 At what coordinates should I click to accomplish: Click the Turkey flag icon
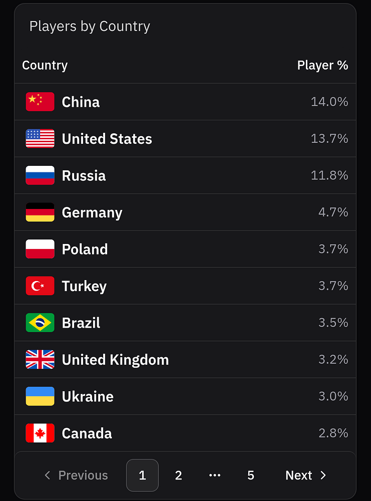(40, 286)
